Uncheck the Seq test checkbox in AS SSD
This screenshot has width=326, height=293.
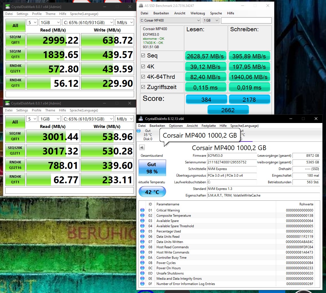(143, 55)
